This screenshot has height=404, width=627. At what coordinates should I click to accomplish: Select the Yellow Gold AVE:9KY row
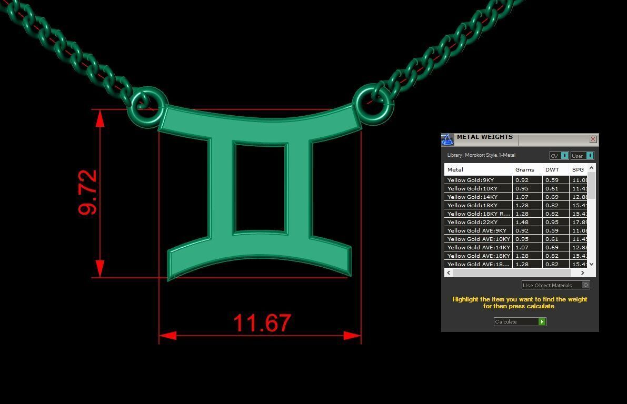(516, 230)
